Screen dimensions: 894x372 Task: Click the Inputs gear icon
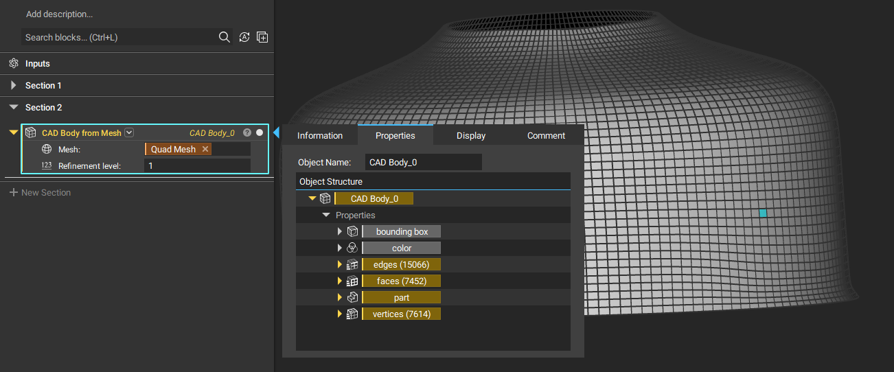[x=14, y=63]
